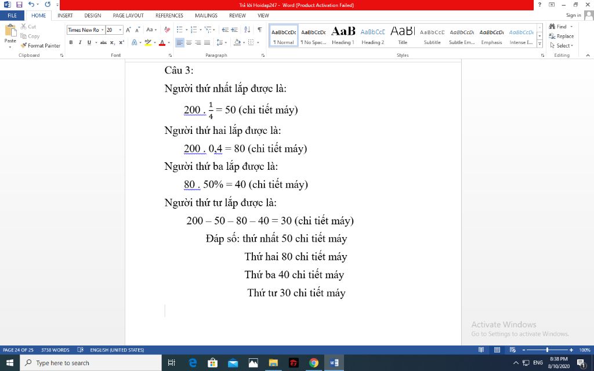This screenshot has height=371, width=594.
Task: Open Text Effects and Typography
Action: coord(135,42)
